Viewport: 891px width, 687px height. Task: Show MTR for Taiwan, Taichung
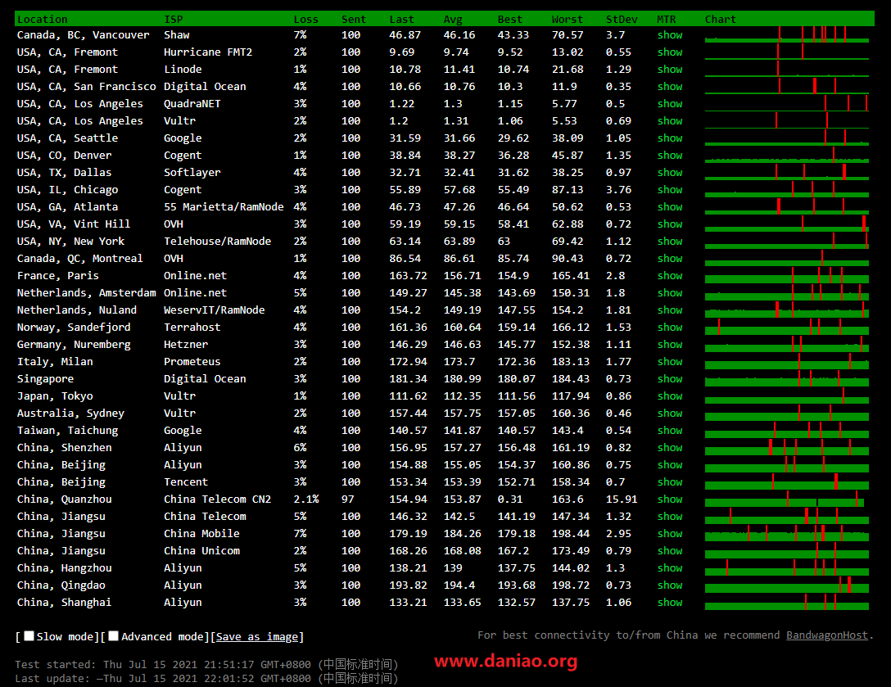669,430
